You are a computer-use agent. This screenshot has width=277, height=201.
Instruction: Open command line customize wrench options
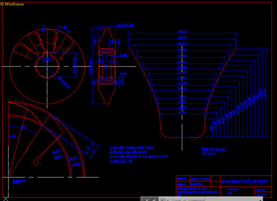click(x=153, y=199)
